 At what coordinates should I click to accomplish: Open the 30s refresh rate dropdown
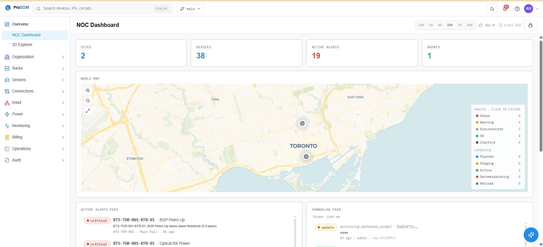tap(490, 25)
